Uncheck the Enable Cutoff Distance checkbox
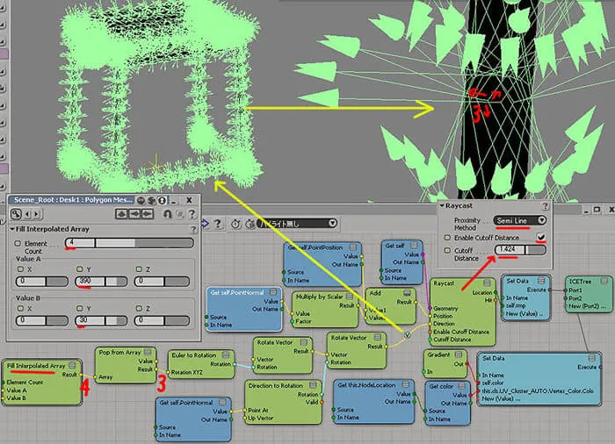The width and height of the screenshot is (615, 444). tap(541, 237)
